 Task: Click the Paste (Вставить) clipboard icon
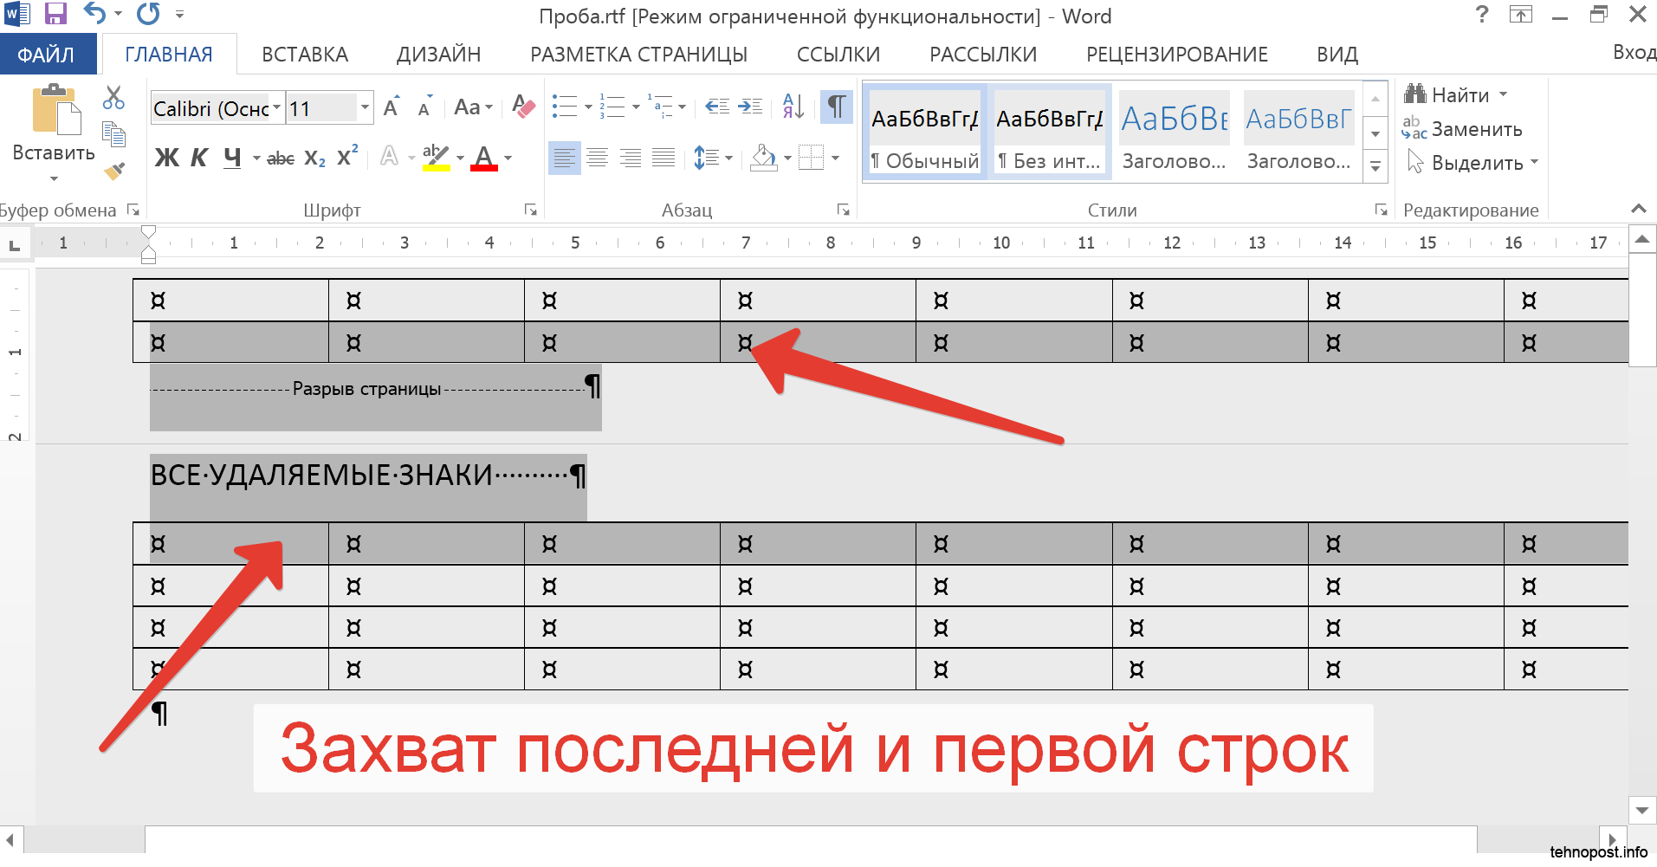coord(56,111)
